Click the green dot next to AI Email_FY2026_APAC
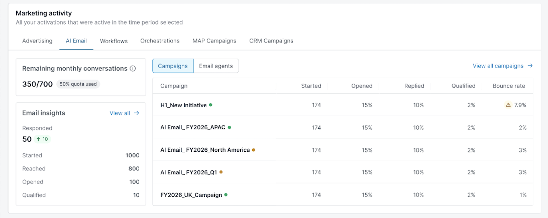Viewport: 548px width, 218px height. click(x=229, y=127)
